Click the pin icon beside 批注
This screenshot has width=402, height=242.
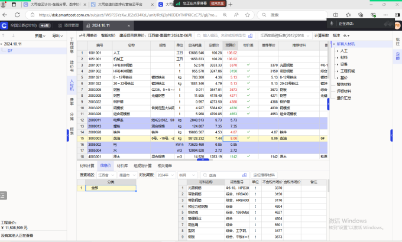tap(346, 35)
